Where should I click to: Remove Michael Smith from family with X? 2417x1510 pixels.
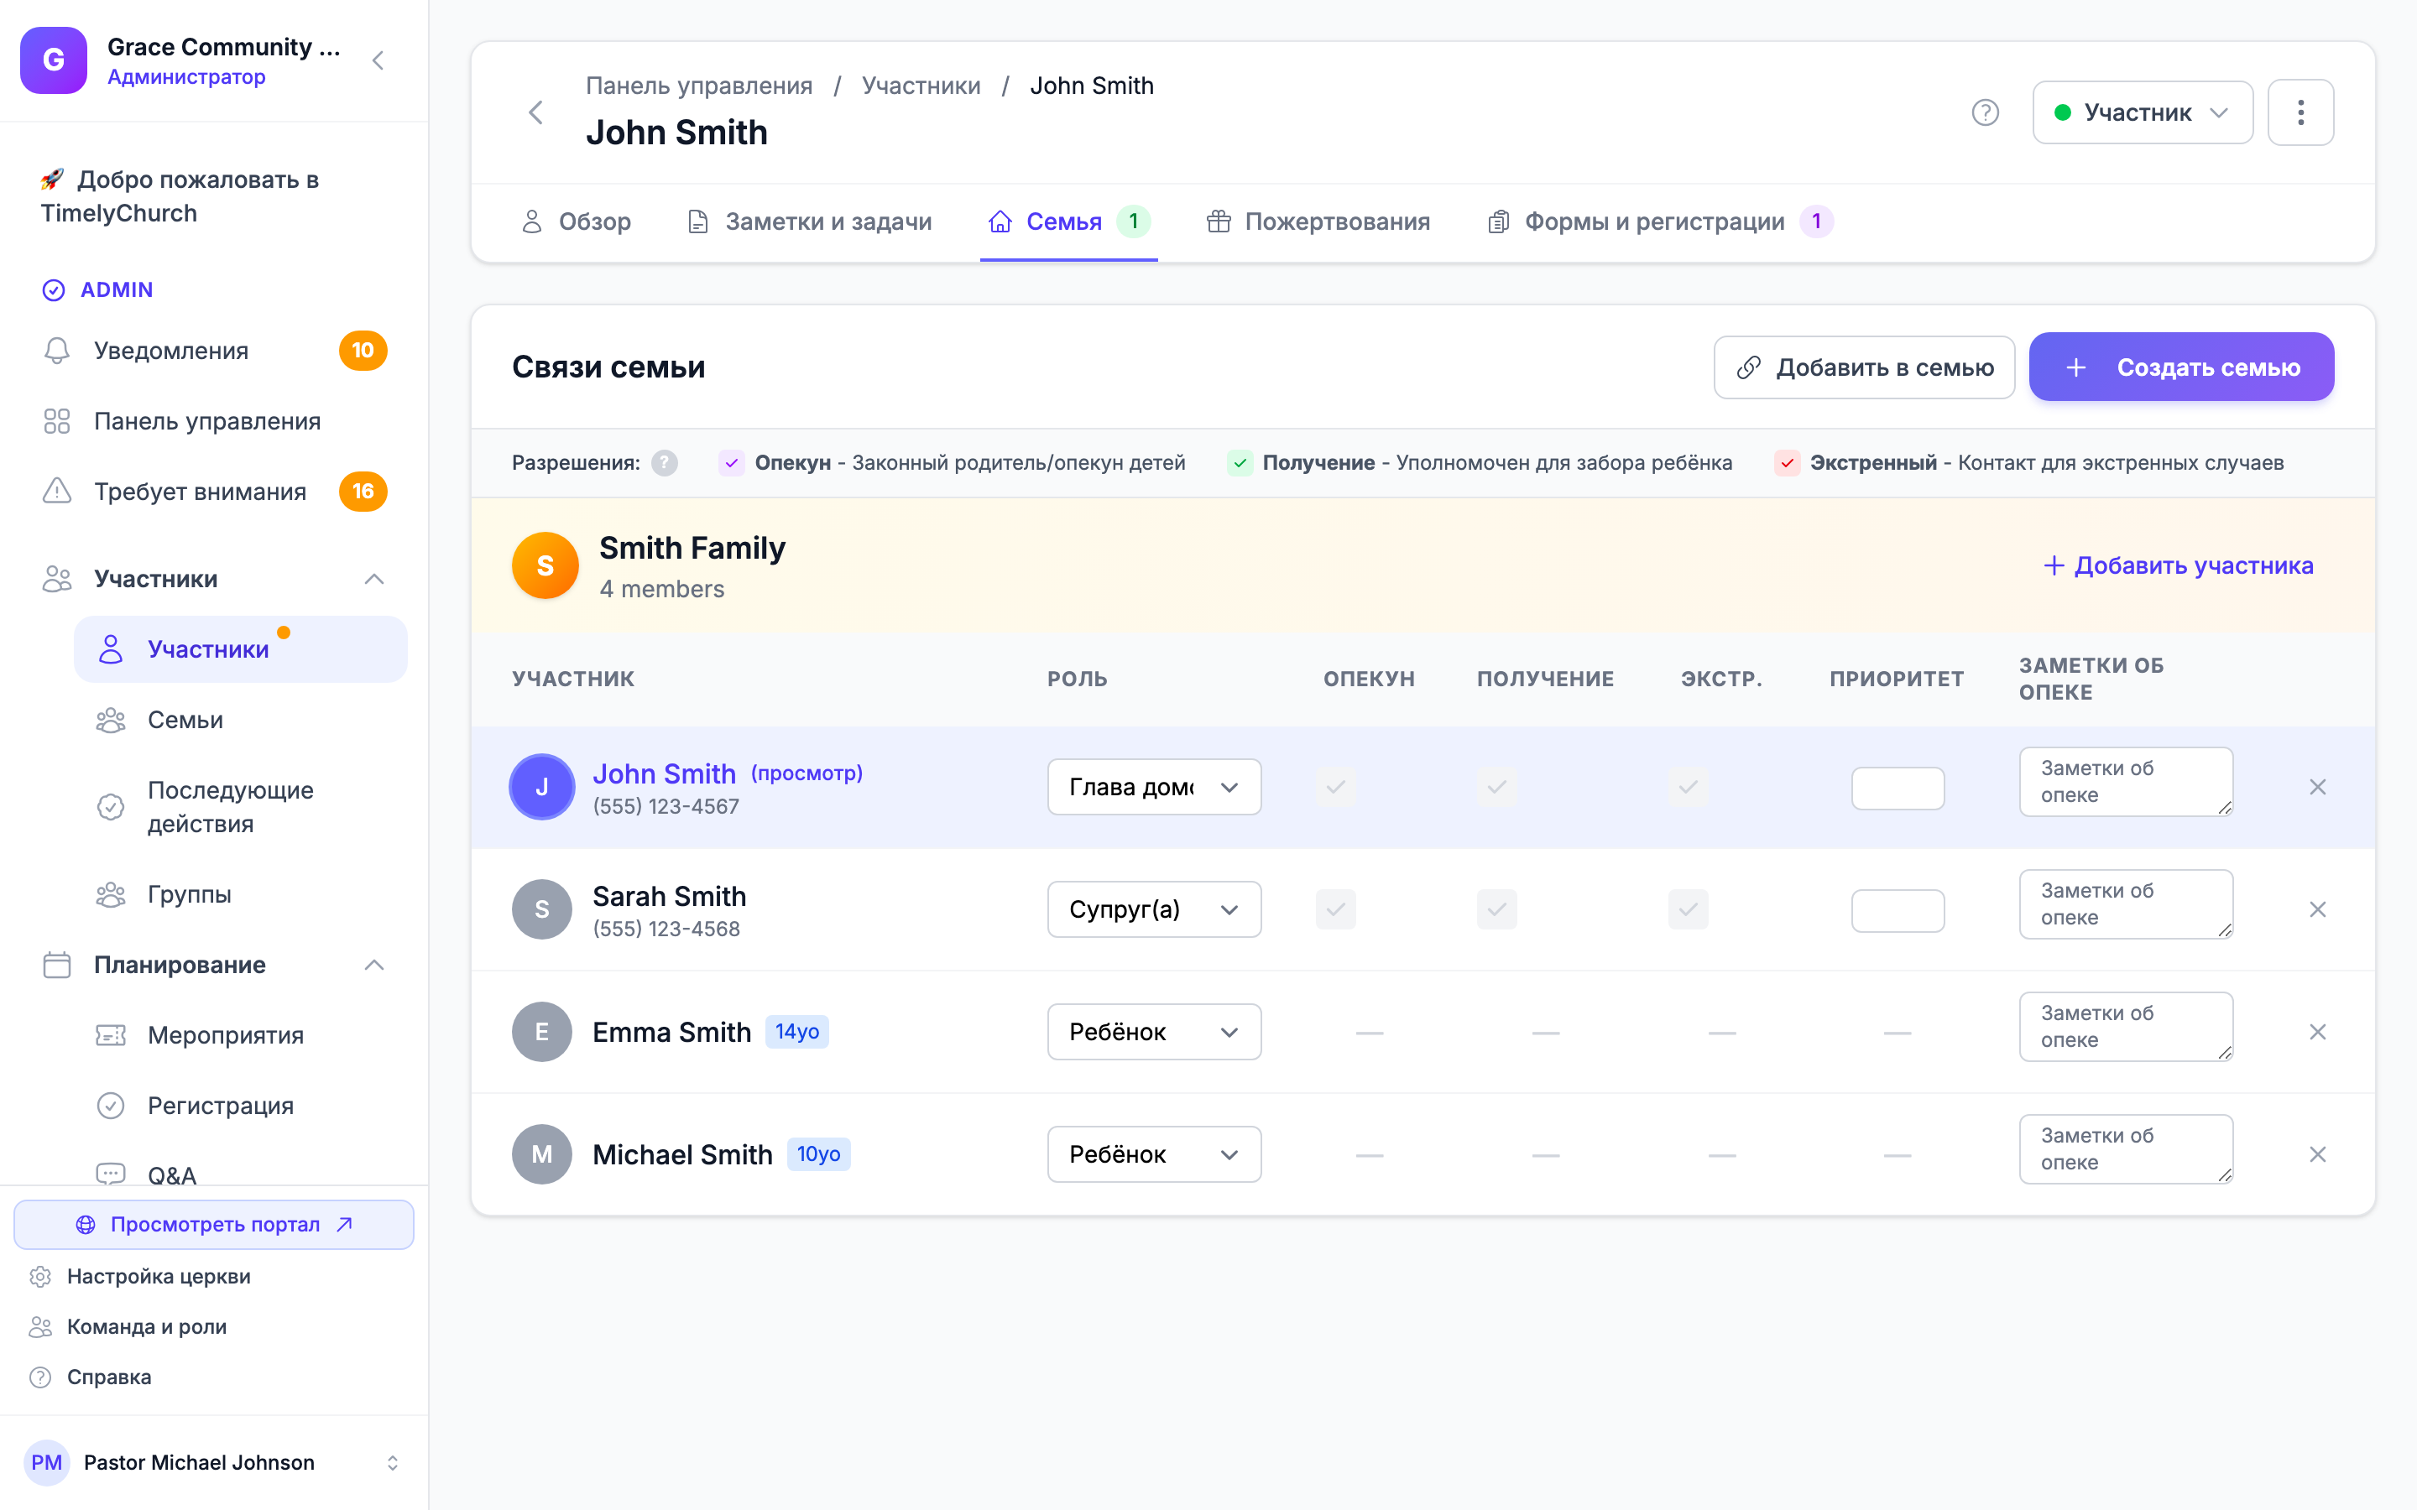(2317, 1154)
